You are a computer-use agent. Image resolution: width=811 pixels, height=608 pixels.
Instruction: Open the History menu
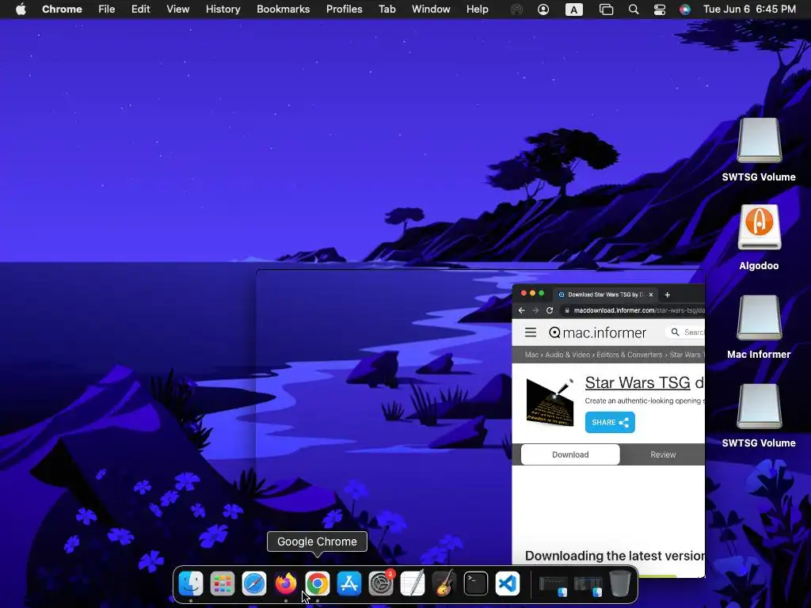click(x=223, y=9)
